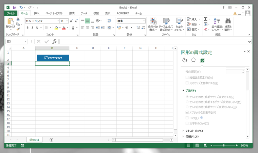Viewport: 258px width, 153px height.
Task: Open the File tab
Action: 11,13
